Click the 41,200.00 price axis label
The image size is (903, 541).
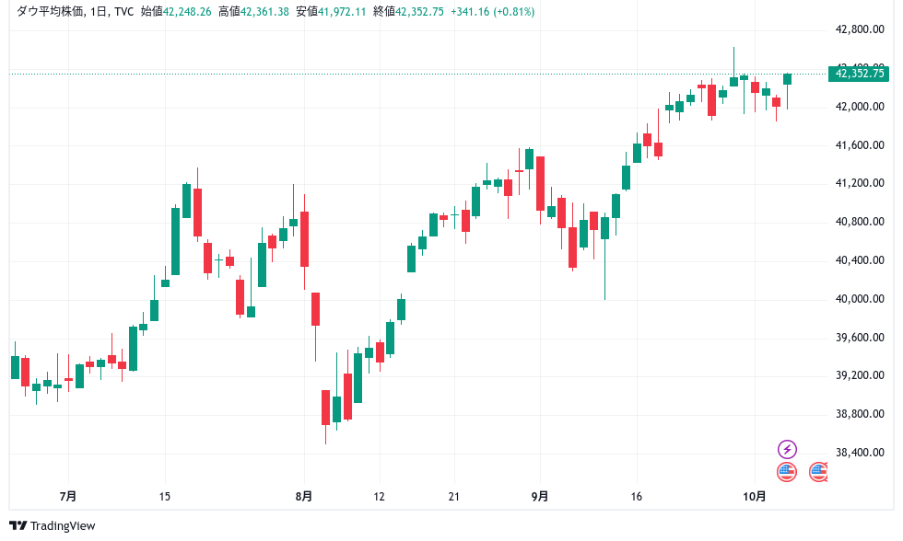tap(860, 183)
